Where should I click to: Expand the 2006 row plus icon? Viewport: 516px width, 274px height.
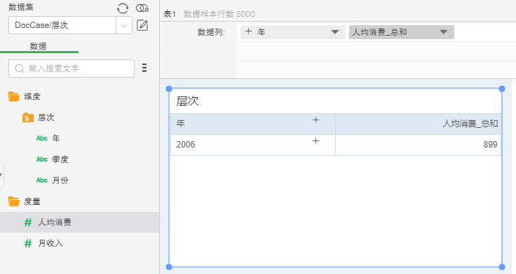point(315,141)
